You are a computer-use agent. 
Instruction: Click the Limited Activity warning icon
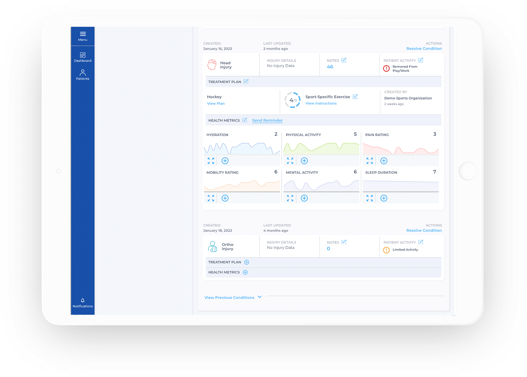(386, 250)
